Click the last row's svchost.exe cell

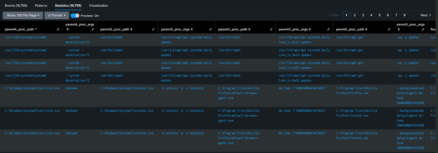(x=127, y=133)
